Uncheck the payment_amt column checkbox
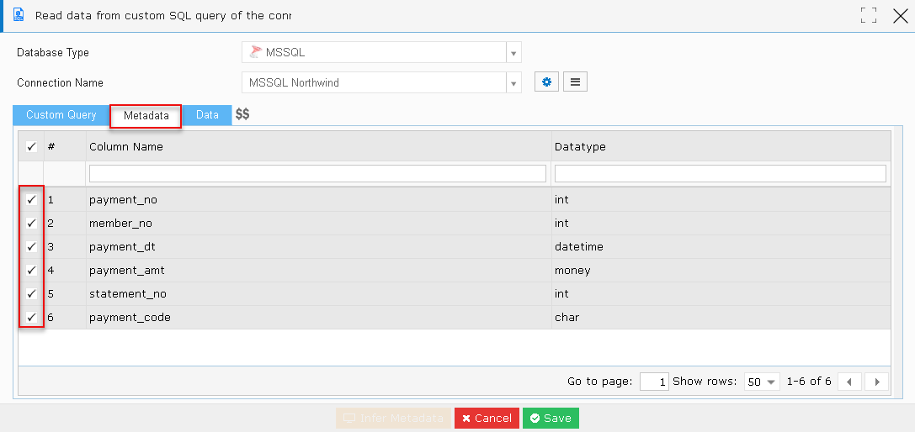The width and height of the screenshot is (915, 432). click(x=31, y=270)
